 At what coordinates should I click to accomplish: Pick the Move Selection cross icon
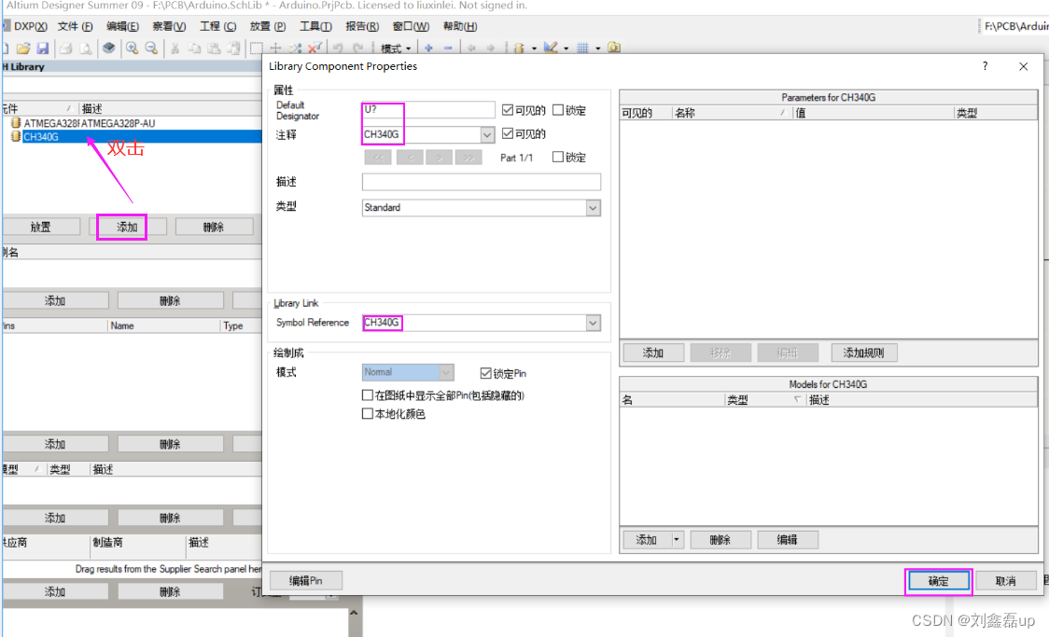(275, 48)
